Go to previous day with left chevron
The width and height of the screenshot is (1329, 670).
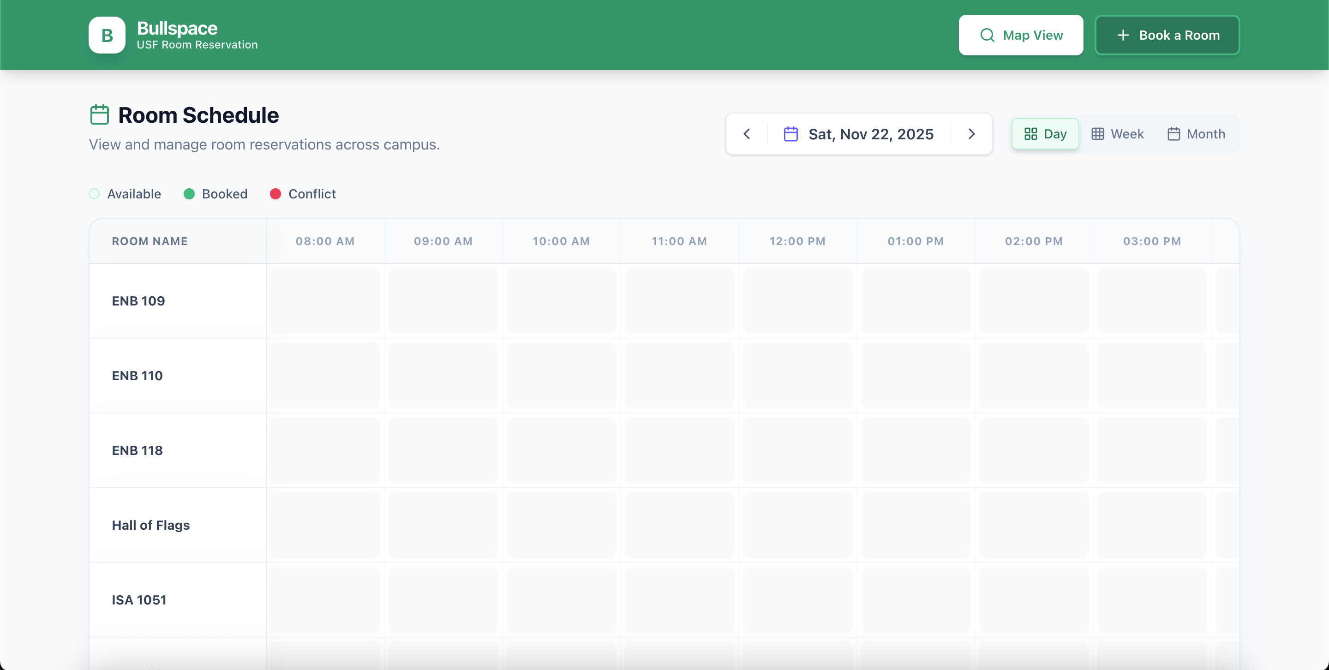pyautogui.click(x=747, y=134)
